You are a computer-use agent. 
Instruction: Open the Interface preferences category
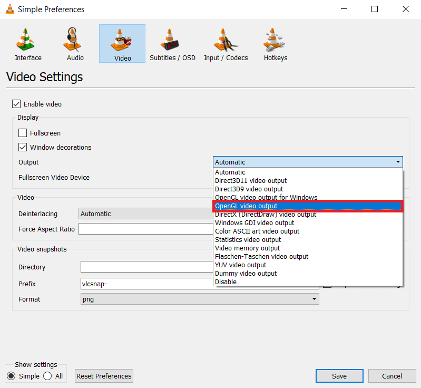[28, 44]
